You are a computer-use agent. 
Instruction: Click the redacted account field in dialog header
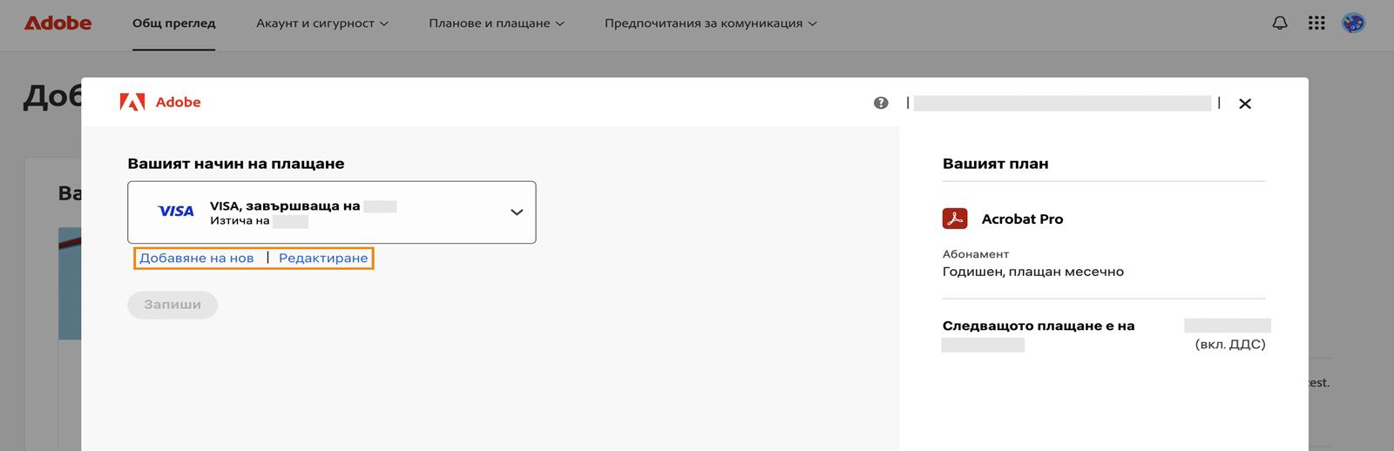pos(1062,104)
